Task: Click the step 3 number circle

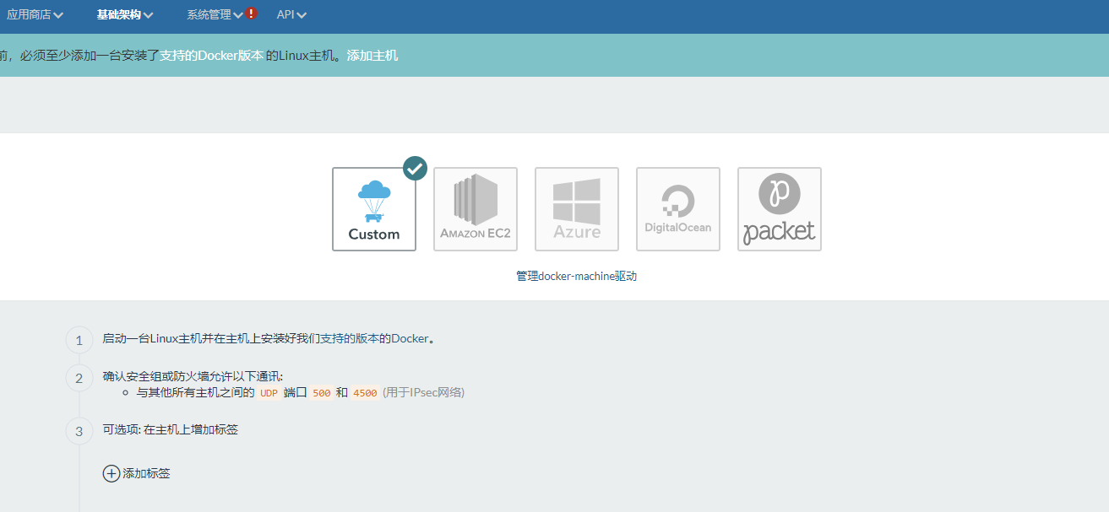Action: click(x=79, y=431)
